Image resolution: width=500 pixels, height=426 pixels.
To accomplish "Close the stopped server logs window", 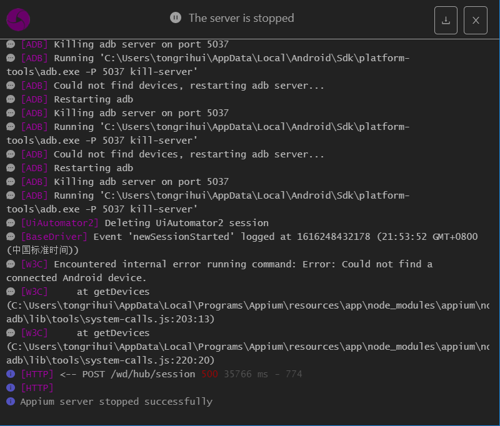I will click(476, 21).
